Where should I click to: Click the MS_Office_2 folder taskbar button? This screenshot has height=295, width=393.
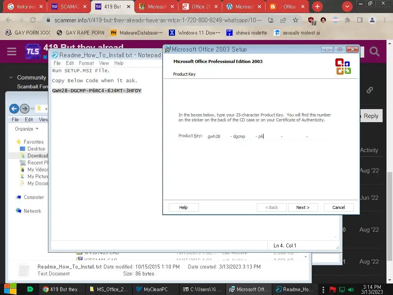pos(109,289)
